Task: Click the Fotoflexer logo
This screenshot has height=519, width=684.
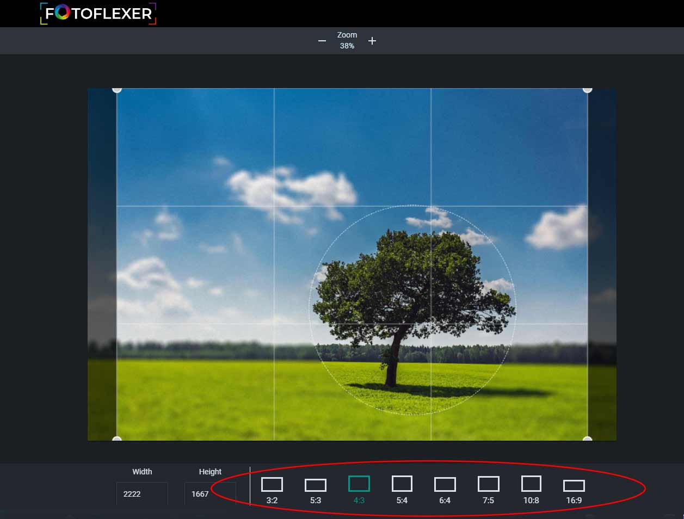Action: tap(98, 14)
